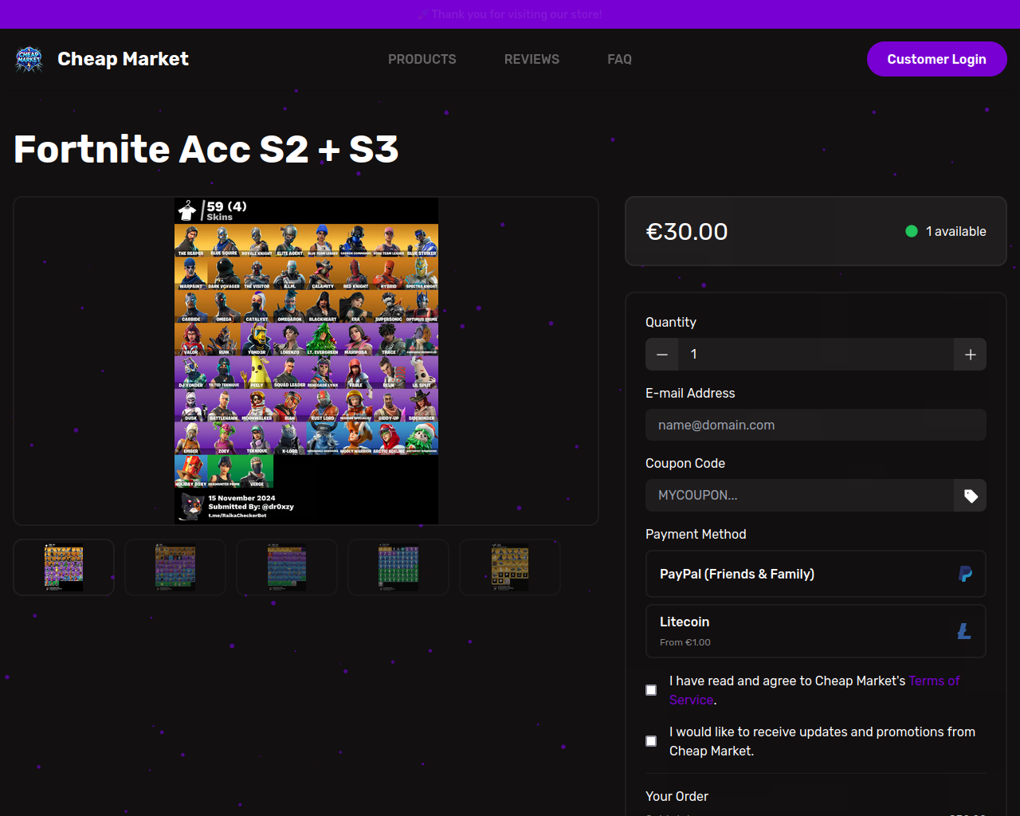Image resolution: width=1020 pixels, height=816 pixels.
Task: Click the 'Coupon Code' label
Action: click(x=685, y=463)
